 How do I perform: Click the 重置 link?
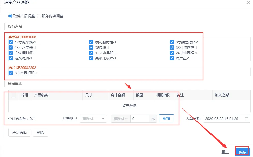(x=225, y=152)
